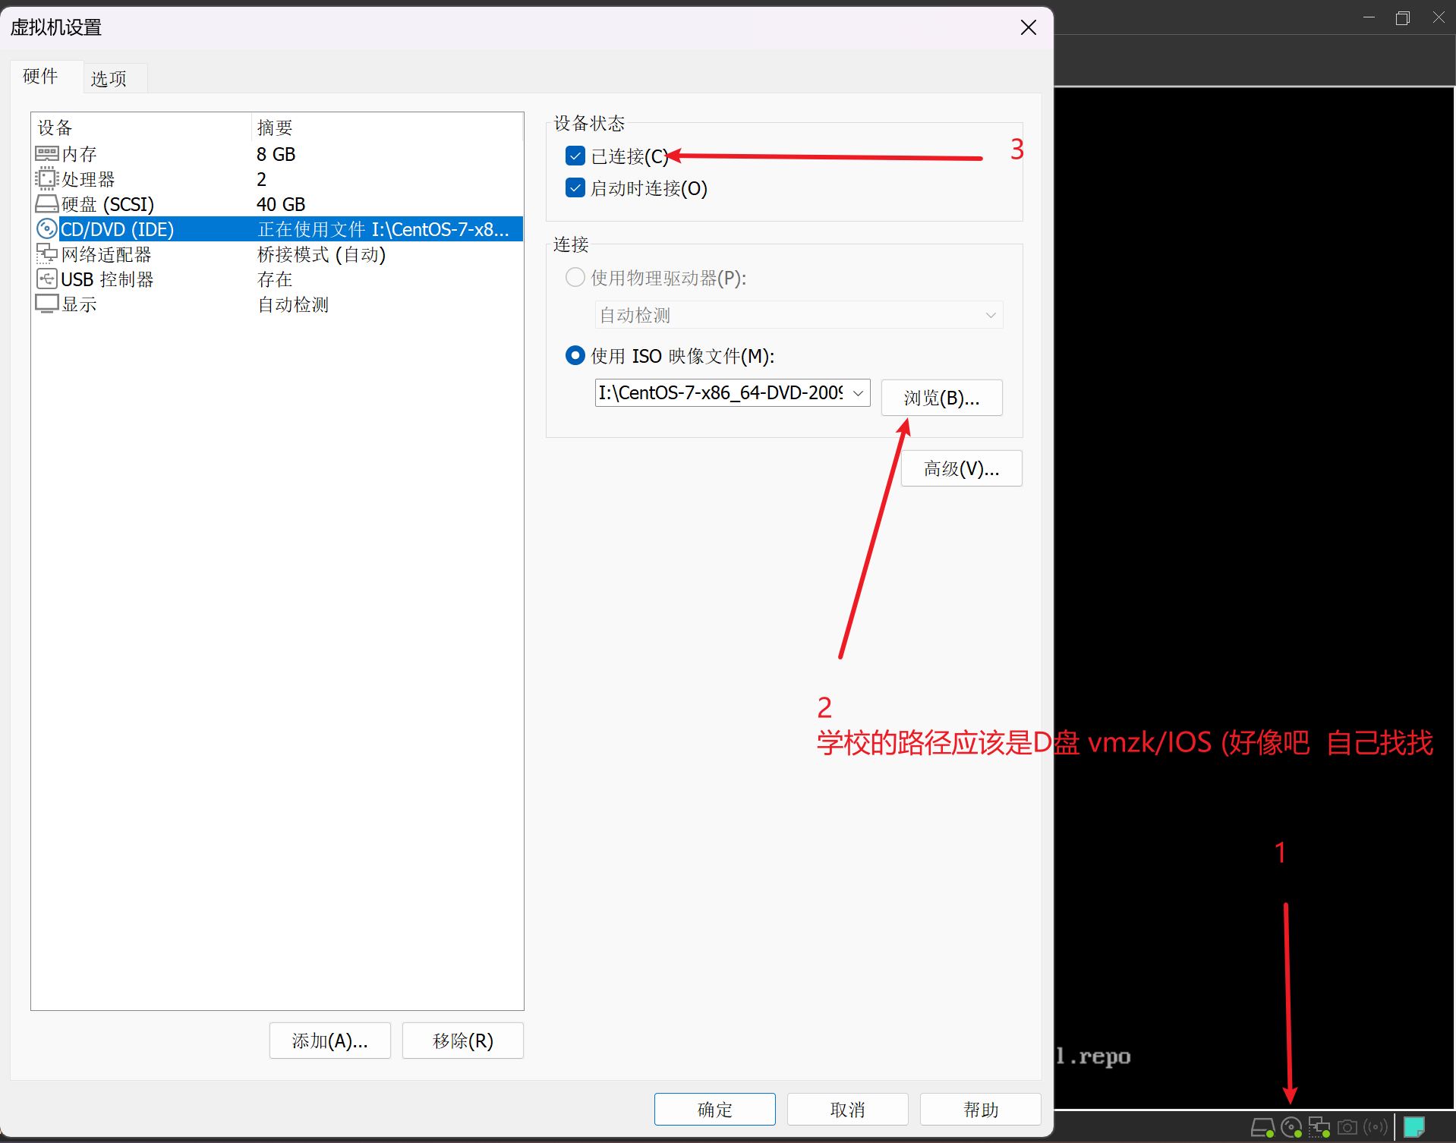Image resolution: width=1456 pixels, height=1143 pixels.
Task: Select the 使用物理驱动器(P) radio button
Action: coord(575,278)
